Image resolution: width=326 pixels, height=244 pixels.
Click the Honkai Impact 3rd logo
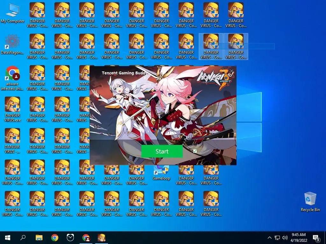[x=216, y=79]
